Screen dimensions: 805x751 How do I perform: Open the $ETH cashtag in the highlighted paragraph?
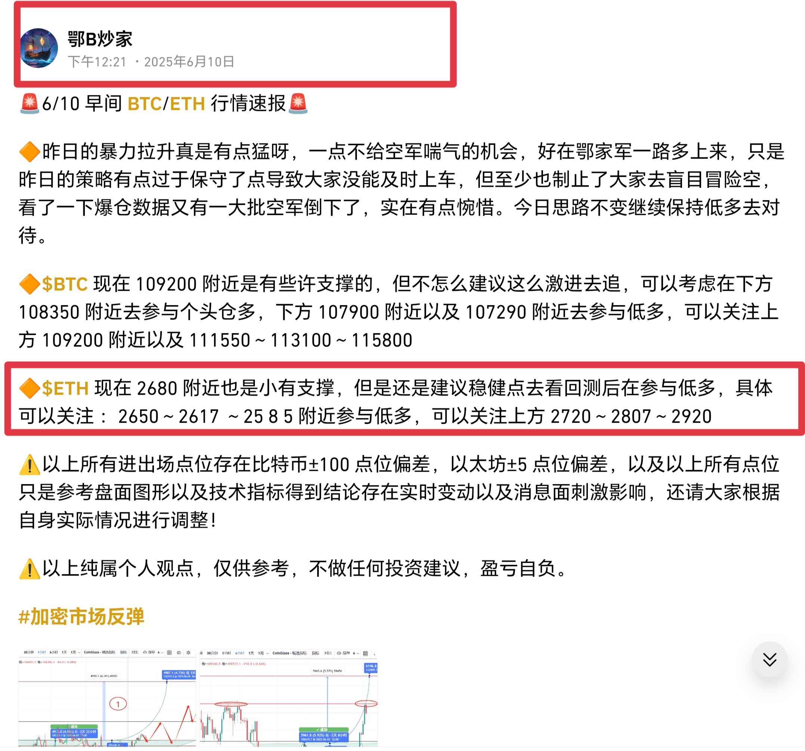(x=65, y=388)
